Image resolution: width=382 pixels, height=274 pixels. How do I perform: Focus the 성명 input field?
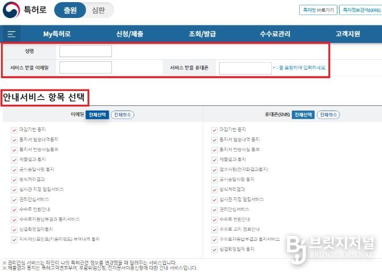click(x=85, y=51)
